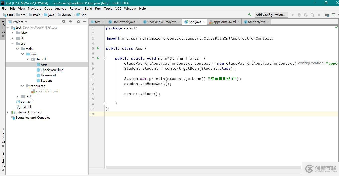Click the Collapse All icon in Project panel

(x=70, y=22)
